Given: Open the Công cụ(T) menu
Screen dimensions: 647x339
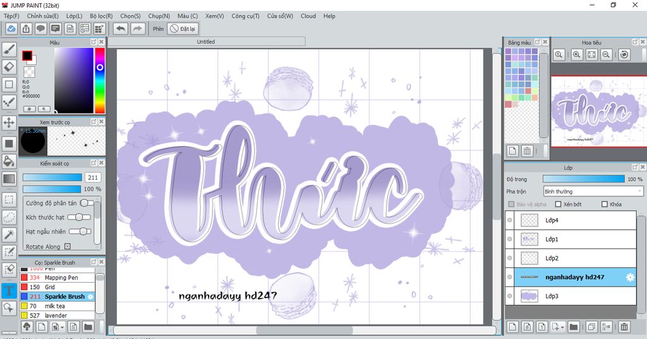Looking at the screenshot, I should click(x=246, y=16).
